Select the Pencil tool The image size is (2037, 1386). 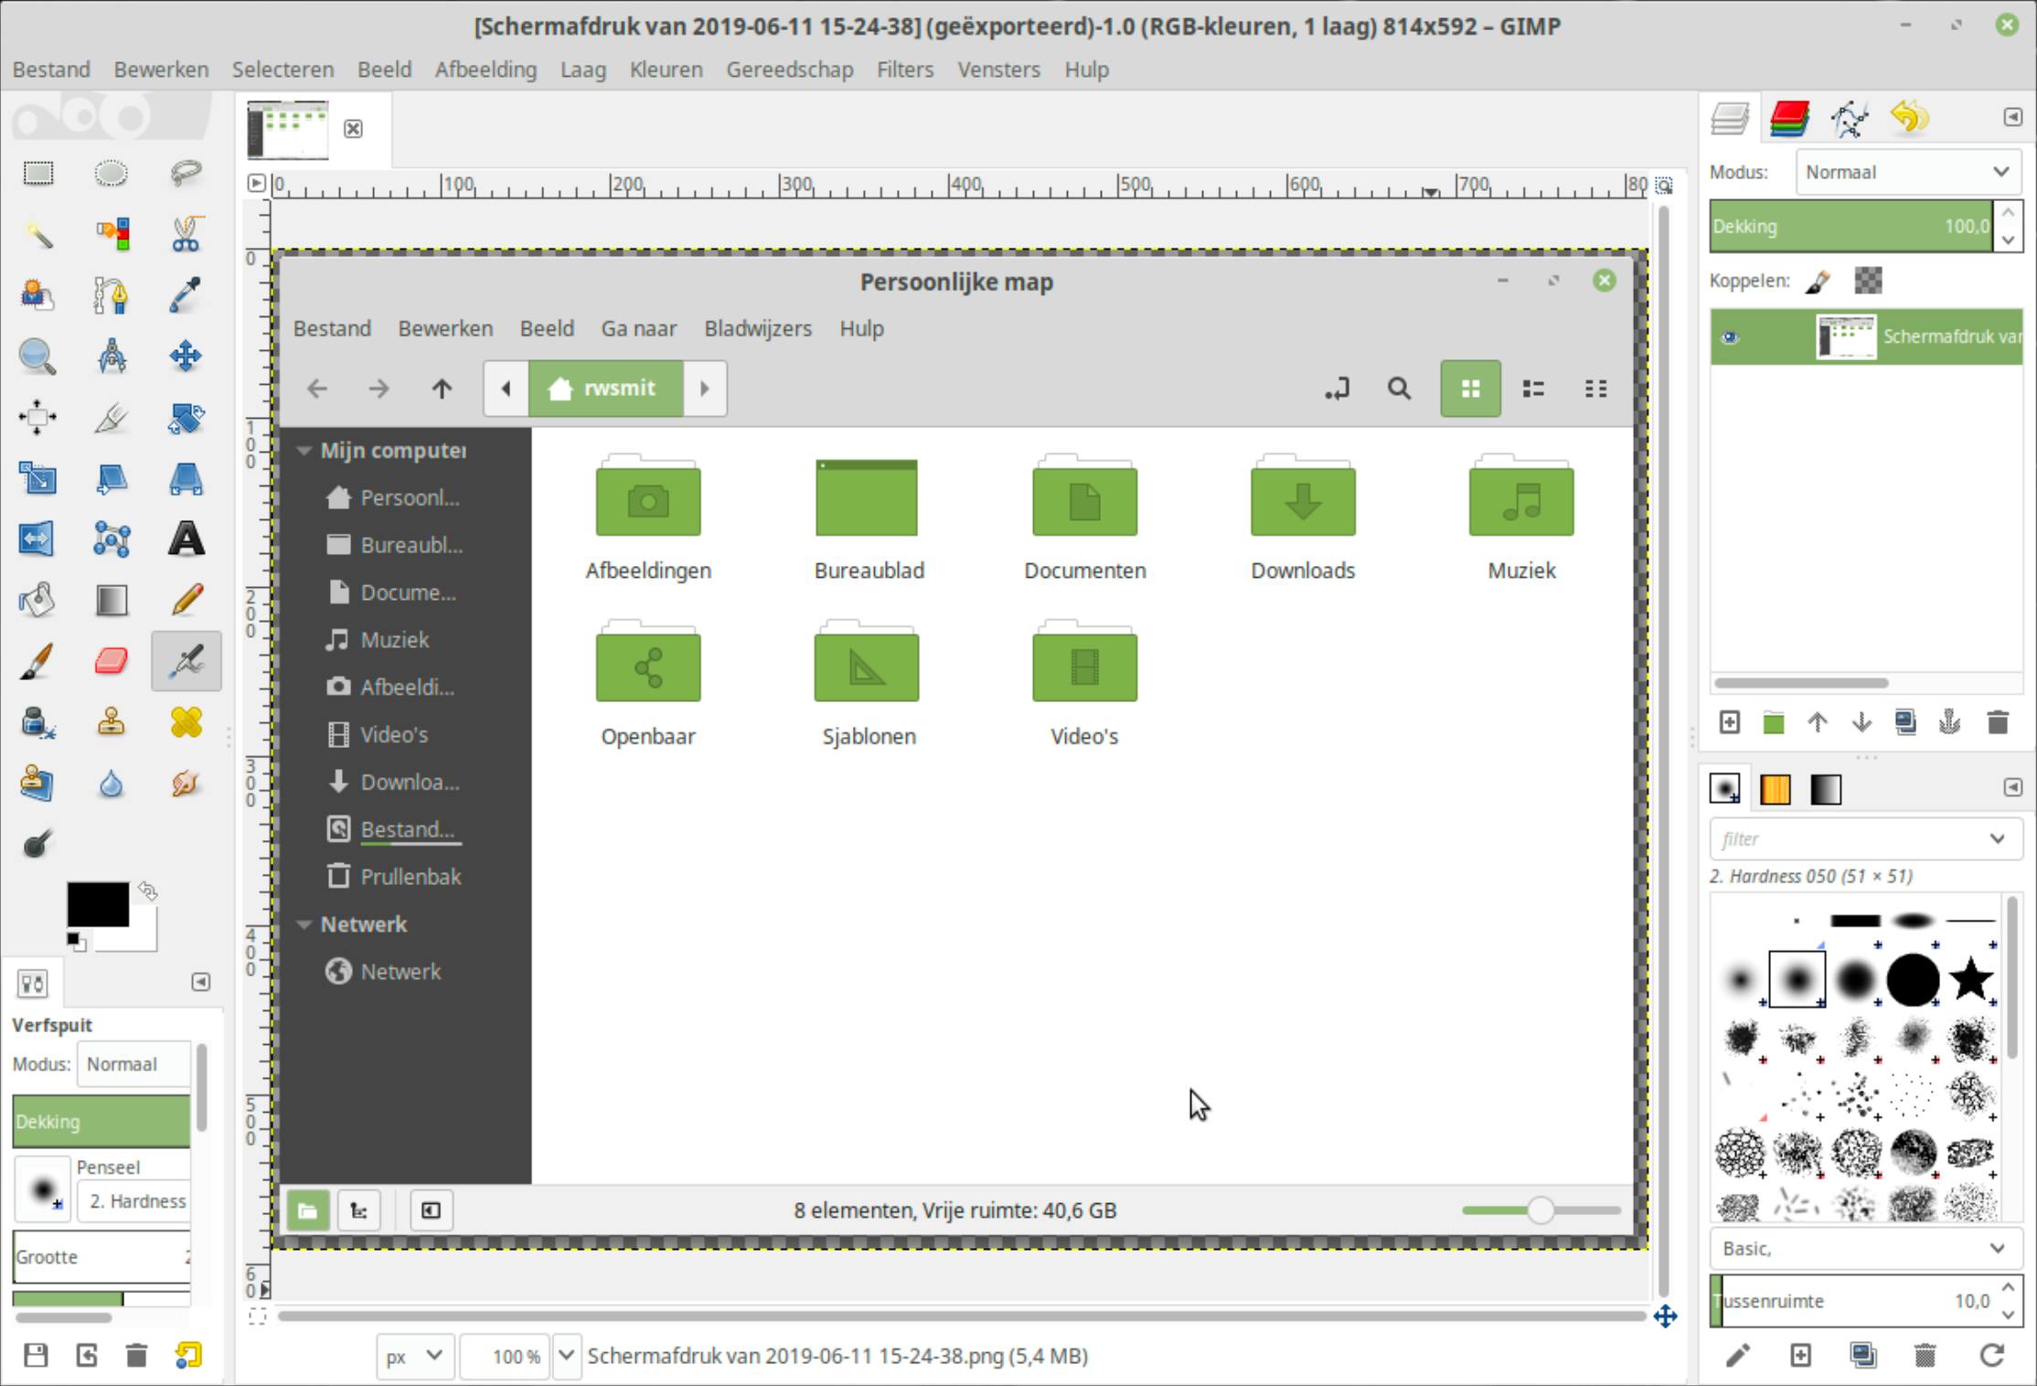tap(186, 601)
